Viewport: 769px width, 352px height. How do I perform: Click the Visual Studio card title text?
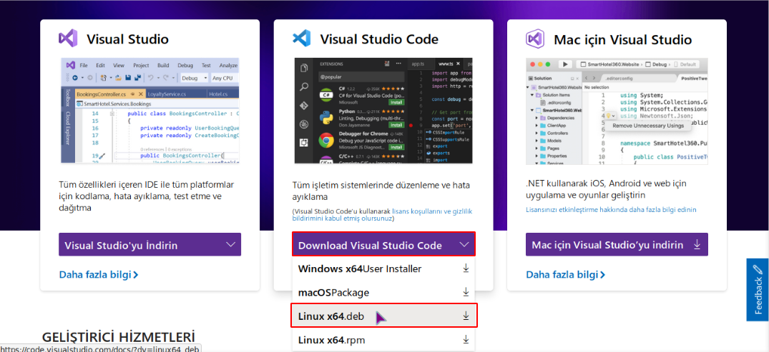point(127,39)
